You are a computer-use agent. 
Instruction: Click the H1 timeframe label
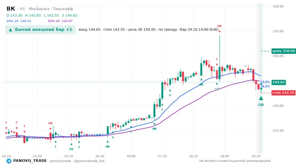(x=22, y=9)
